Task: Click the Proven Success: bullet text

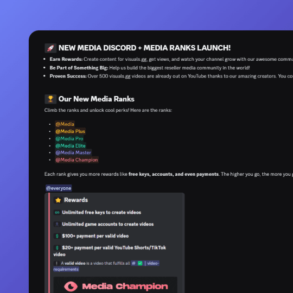Action: (68, 77)
